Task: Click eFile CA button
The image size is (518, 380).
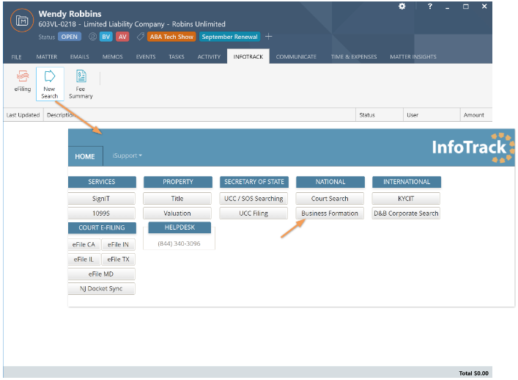Action: coord(84,244)
